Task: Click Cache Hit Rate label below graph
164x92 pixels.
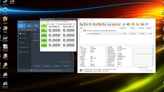Action: 143,67
